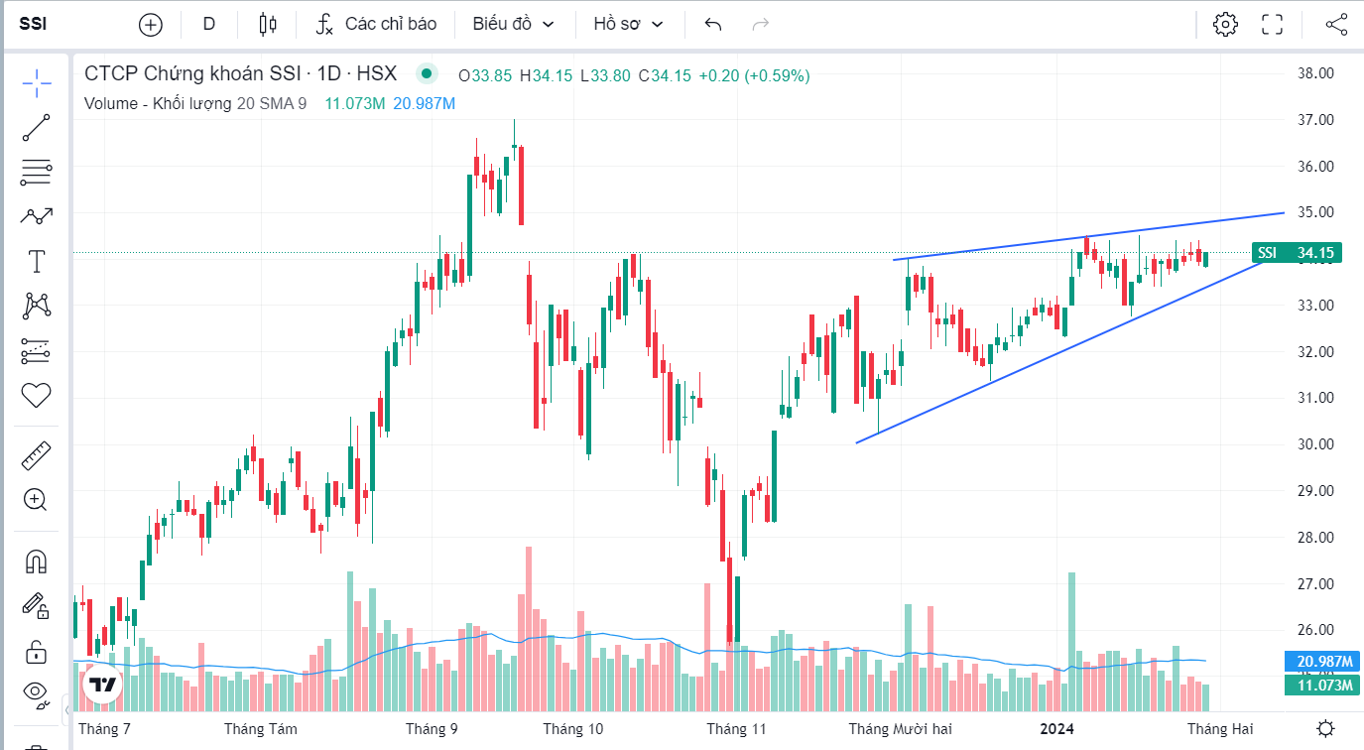
Task: Select the crosshair cursor tool
Action: coord(37,83)
